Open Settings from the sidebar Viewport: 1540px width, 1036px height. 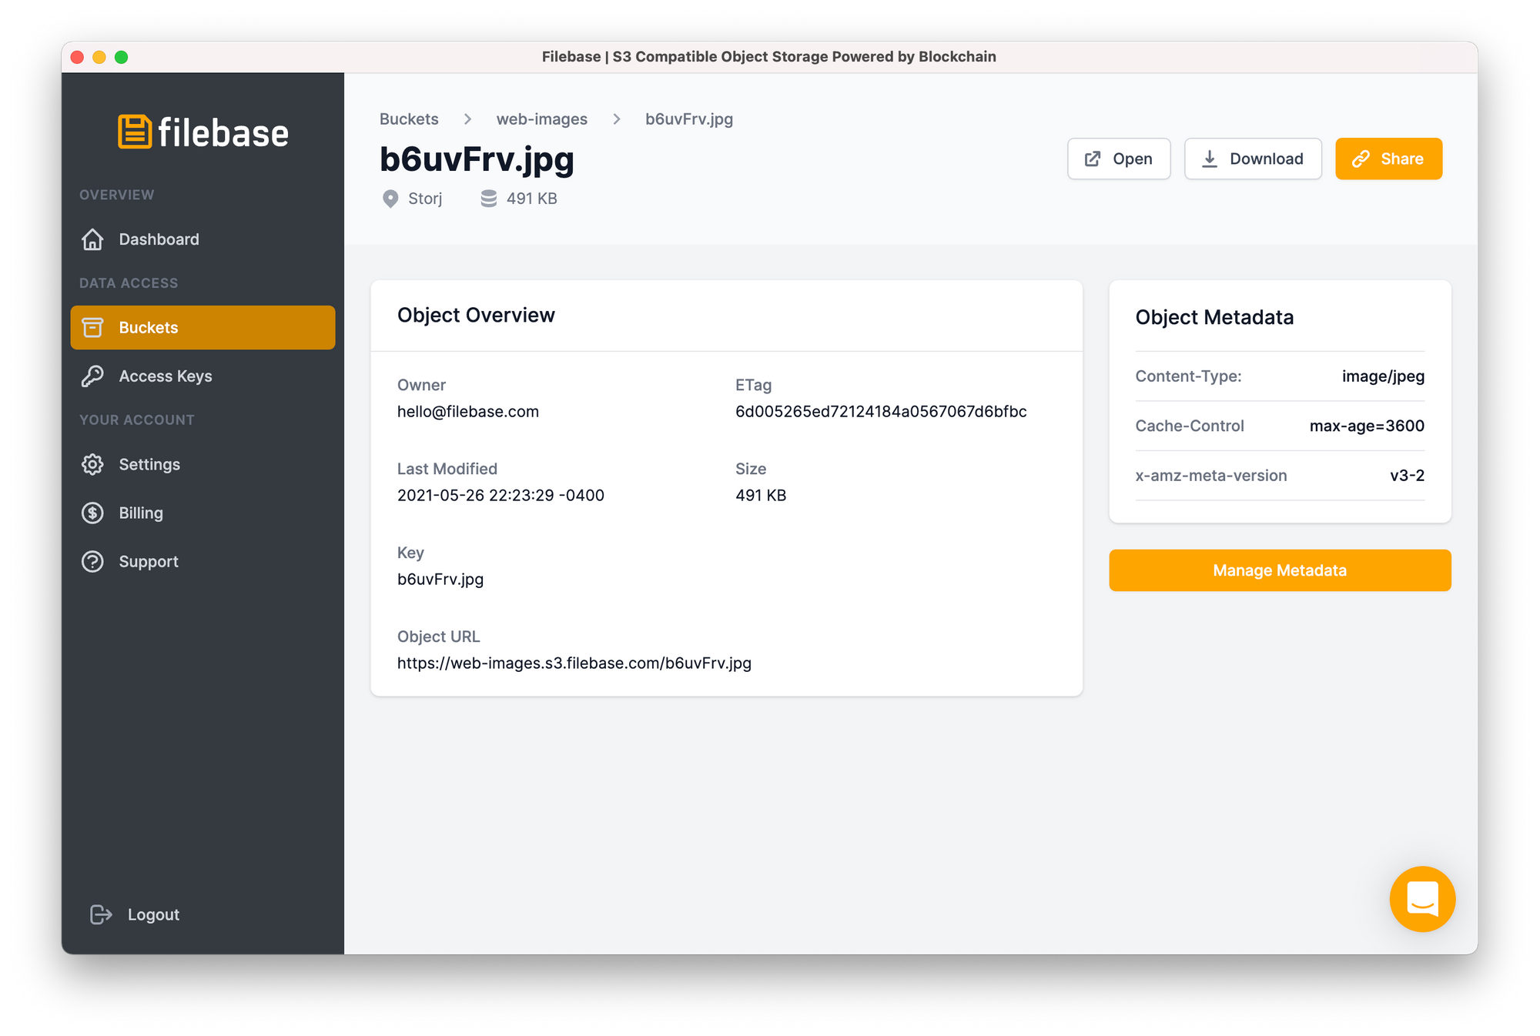203,464
